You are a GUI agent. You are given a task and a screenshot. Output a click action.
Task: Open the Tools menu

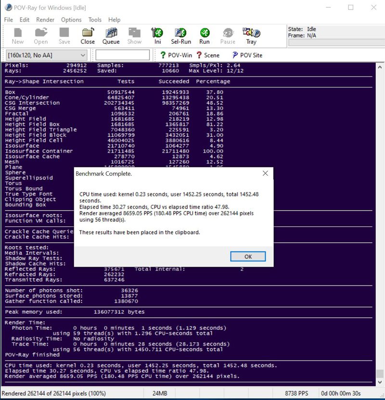[x=95, y=20]
